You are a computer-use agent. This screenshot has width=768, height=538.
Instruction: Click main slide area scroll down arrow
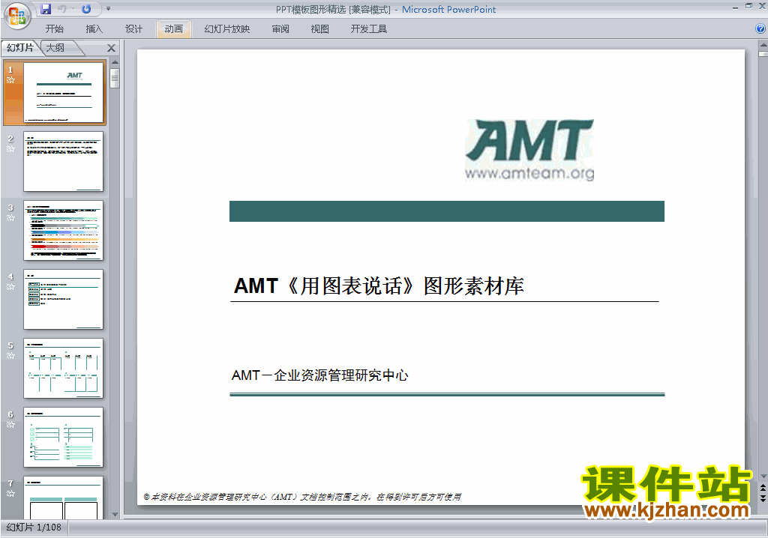pos(763,476)
